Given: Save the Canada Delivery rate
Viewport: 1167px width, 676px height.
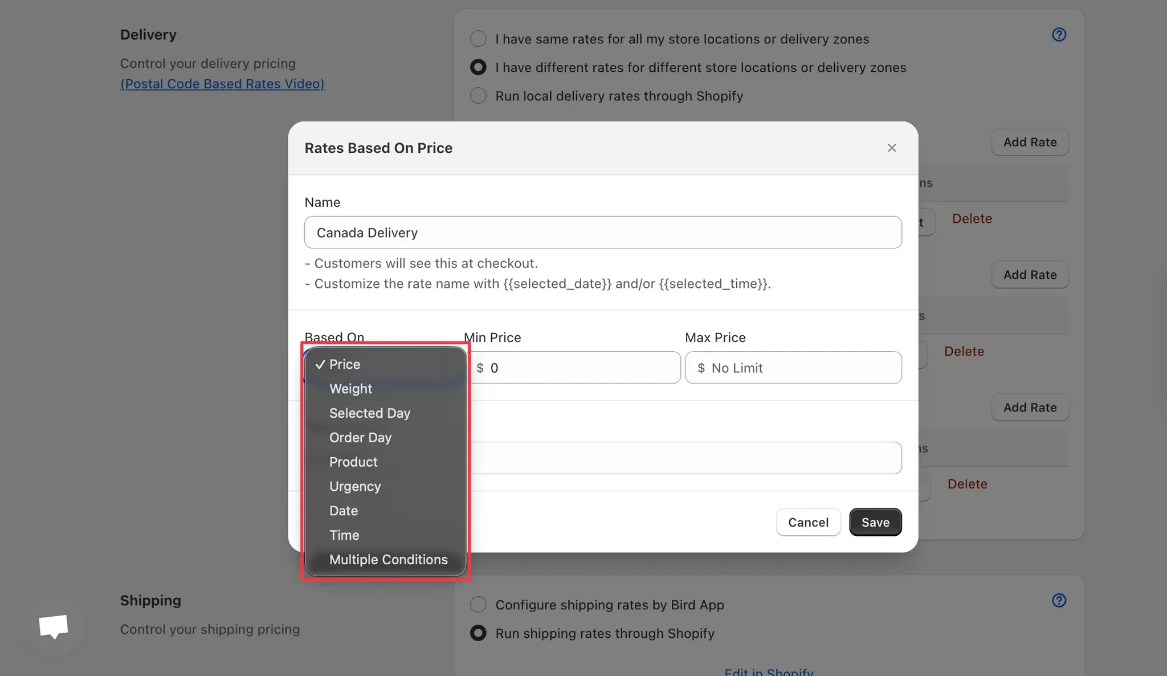Looking at the screenshot, I should click(875, 522).
